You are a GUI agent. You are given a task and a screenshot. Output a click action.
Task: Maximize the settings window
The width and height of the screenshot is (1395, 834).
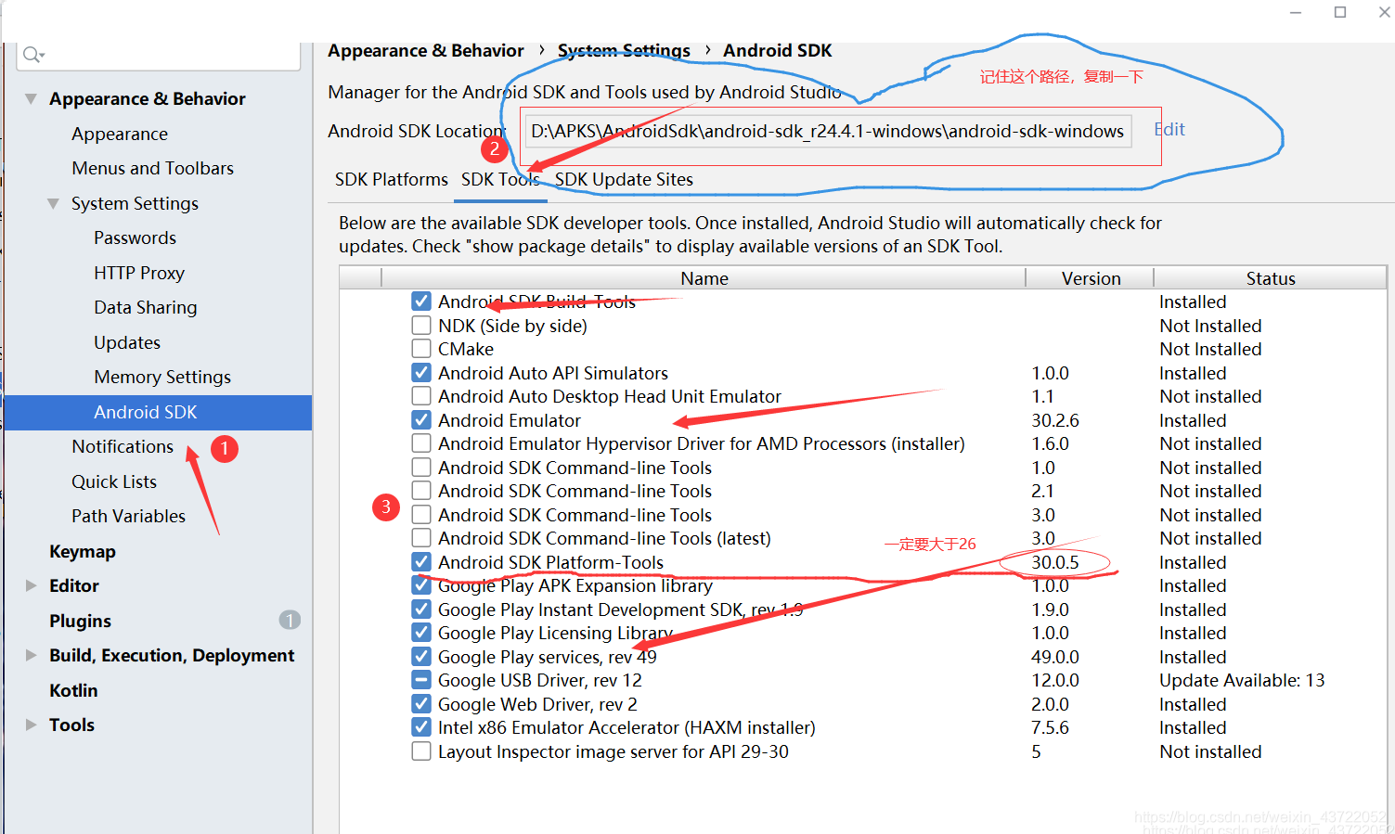coord(1340,12)
